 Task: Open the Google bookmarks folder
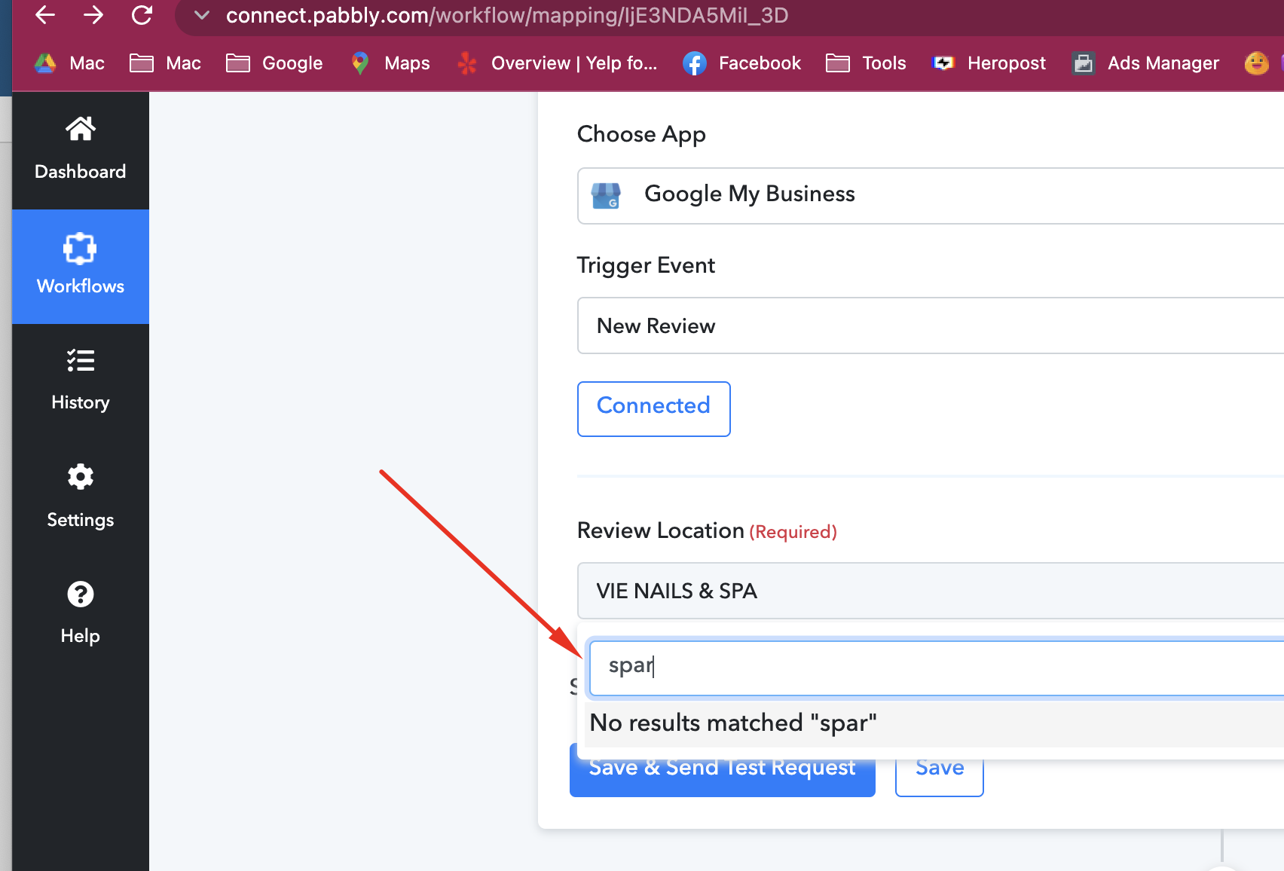coord(274,63)
